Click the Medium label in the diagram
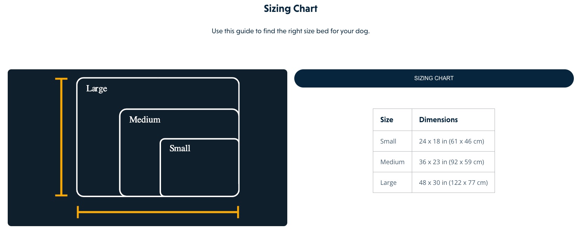Screen dimensions: 577x230 [x=145, y=119]
